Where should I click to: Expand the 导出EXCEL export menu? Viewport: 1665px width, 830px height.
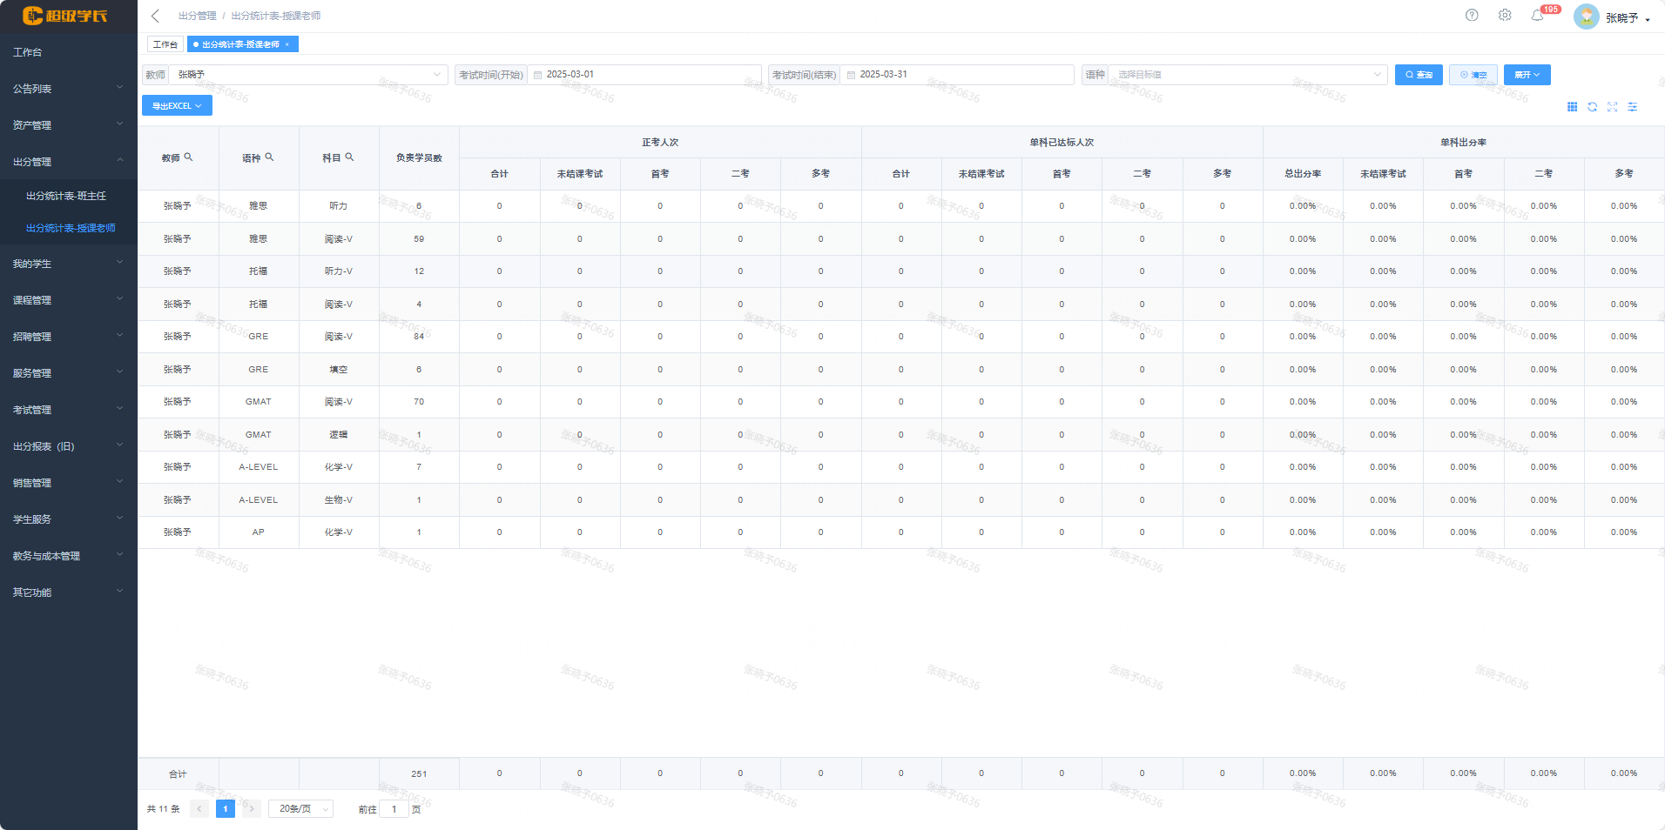[177, 106]
